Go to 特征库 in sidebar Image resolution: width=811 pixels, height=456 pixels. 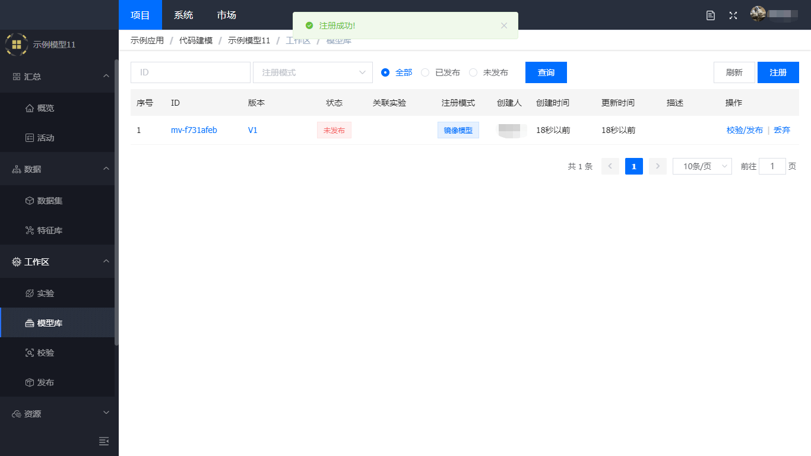pyautogui.click(x=49, y=230)
